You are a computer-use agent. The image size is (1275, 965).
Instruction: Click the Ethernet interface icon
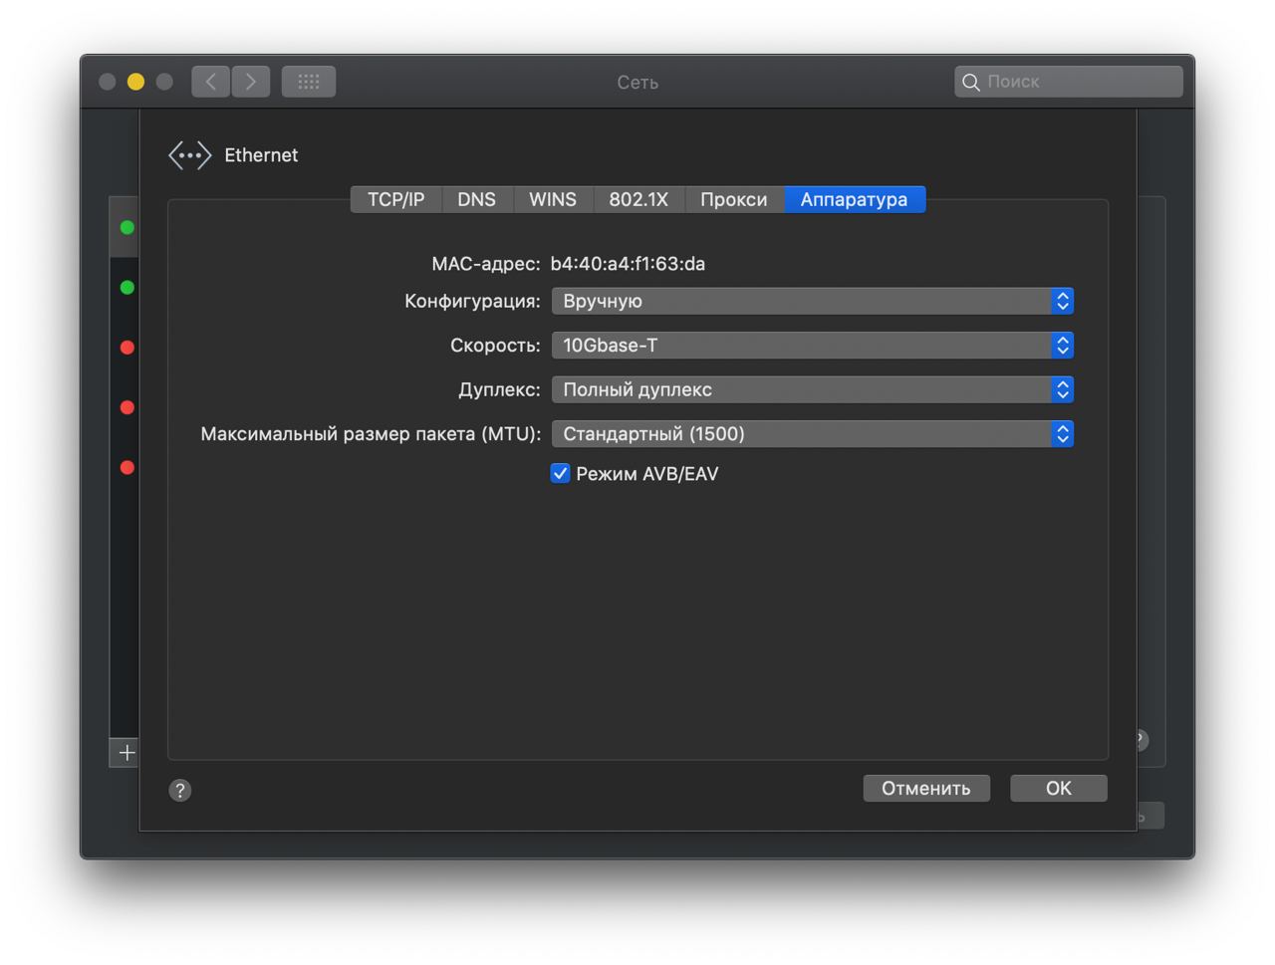click(189, 155)
